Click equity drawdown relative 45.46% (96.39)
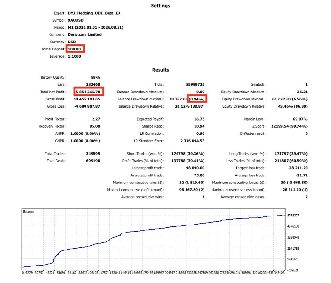 (293, 106)
